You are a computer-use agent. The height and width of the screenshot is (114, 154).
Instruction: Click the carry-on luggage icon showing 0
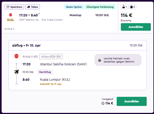pos(131,7)
